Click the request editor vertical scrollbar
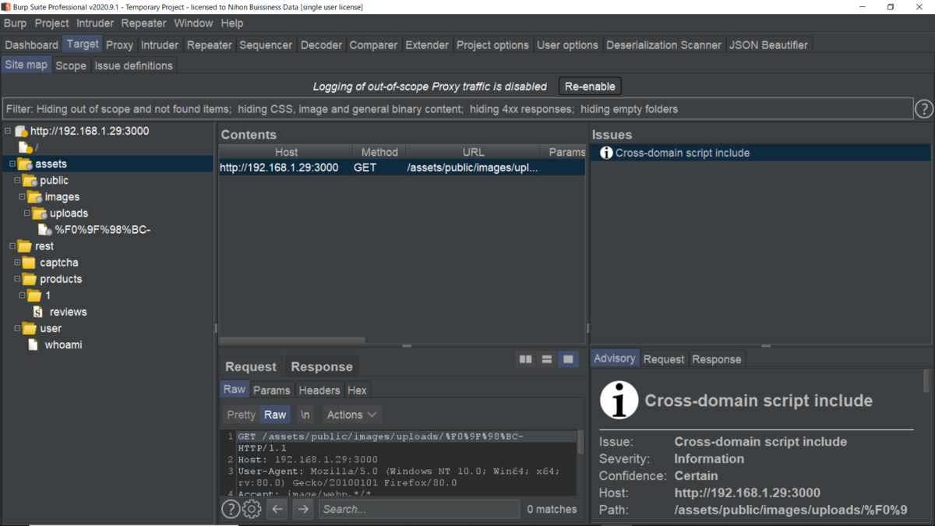The height and width of the screenshot is (526, 935). 580,442
